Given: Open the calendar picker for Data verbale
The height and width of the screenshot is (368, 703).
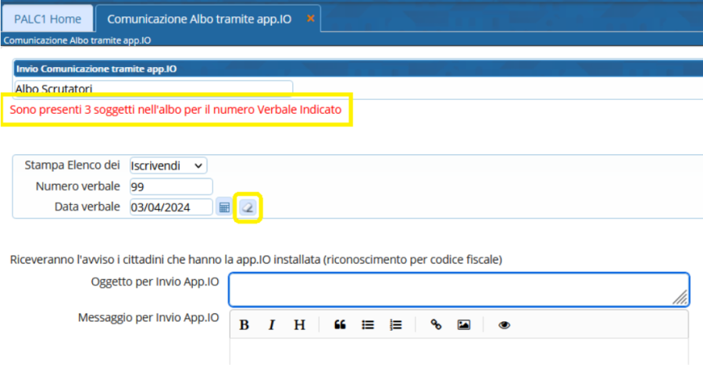Looking at the screenshot, I should point(224,207).
